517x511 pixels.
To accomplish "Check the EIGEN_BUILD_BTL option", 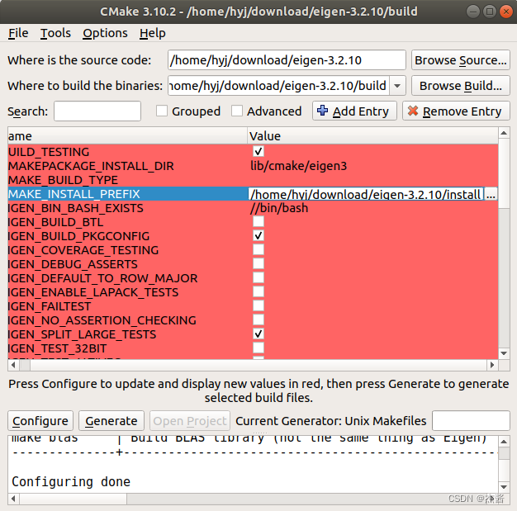I will pos(258,221).
